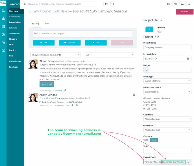Click the buildings icon in left rail

[x=3, y=43]
